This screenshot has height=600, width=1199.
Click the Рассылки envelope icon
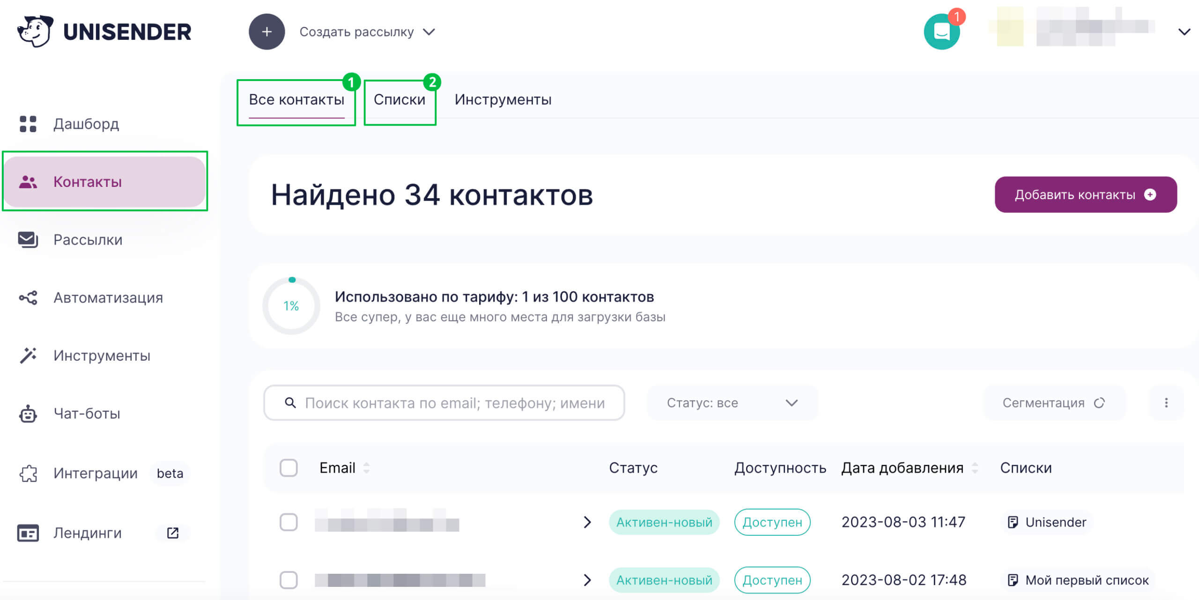pos(28,239)
